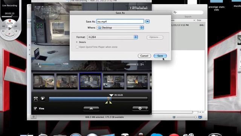Screen dimensions: 241x136
Task: Click the left arrow on EyeTV remote
Action: [3, 31]
